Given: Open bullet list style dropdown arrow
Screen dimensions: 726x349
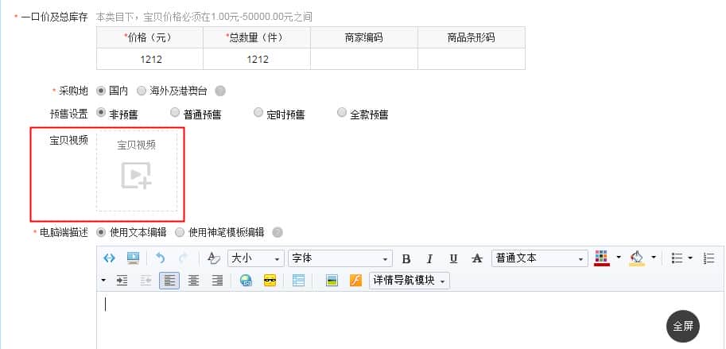Looking at the screenshot, I should click(690, 258).
